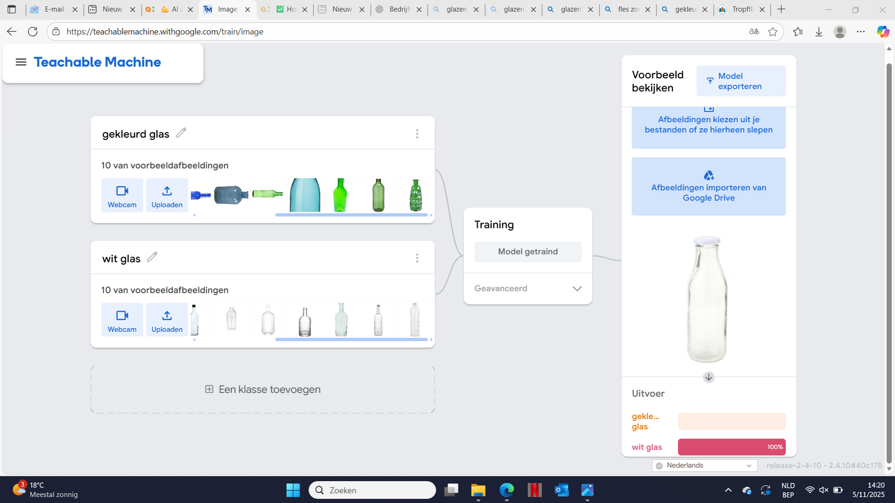Click the Model exporteren button

[x=741, y=81]
